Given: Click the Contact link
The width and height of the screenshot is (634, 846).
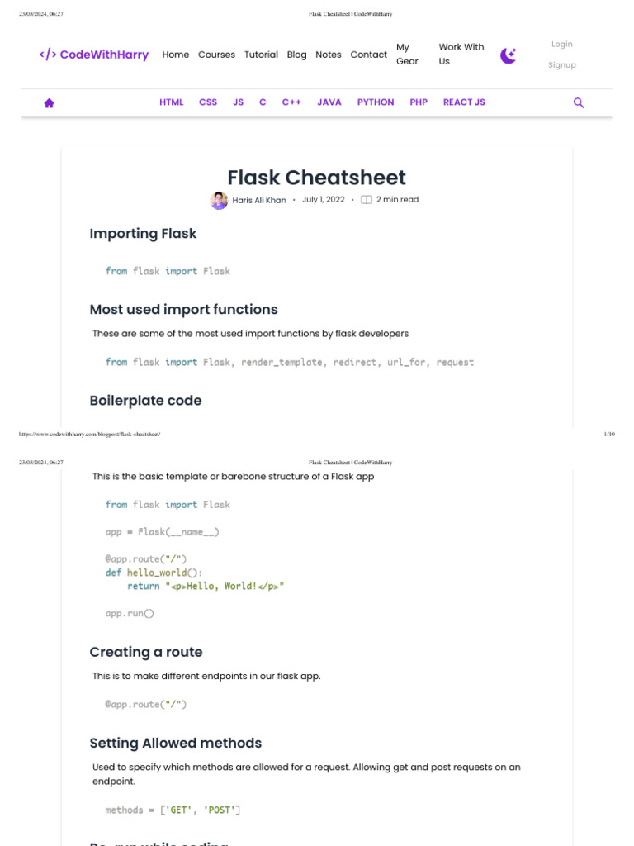Looking at the screenshot, I should 368,55.
